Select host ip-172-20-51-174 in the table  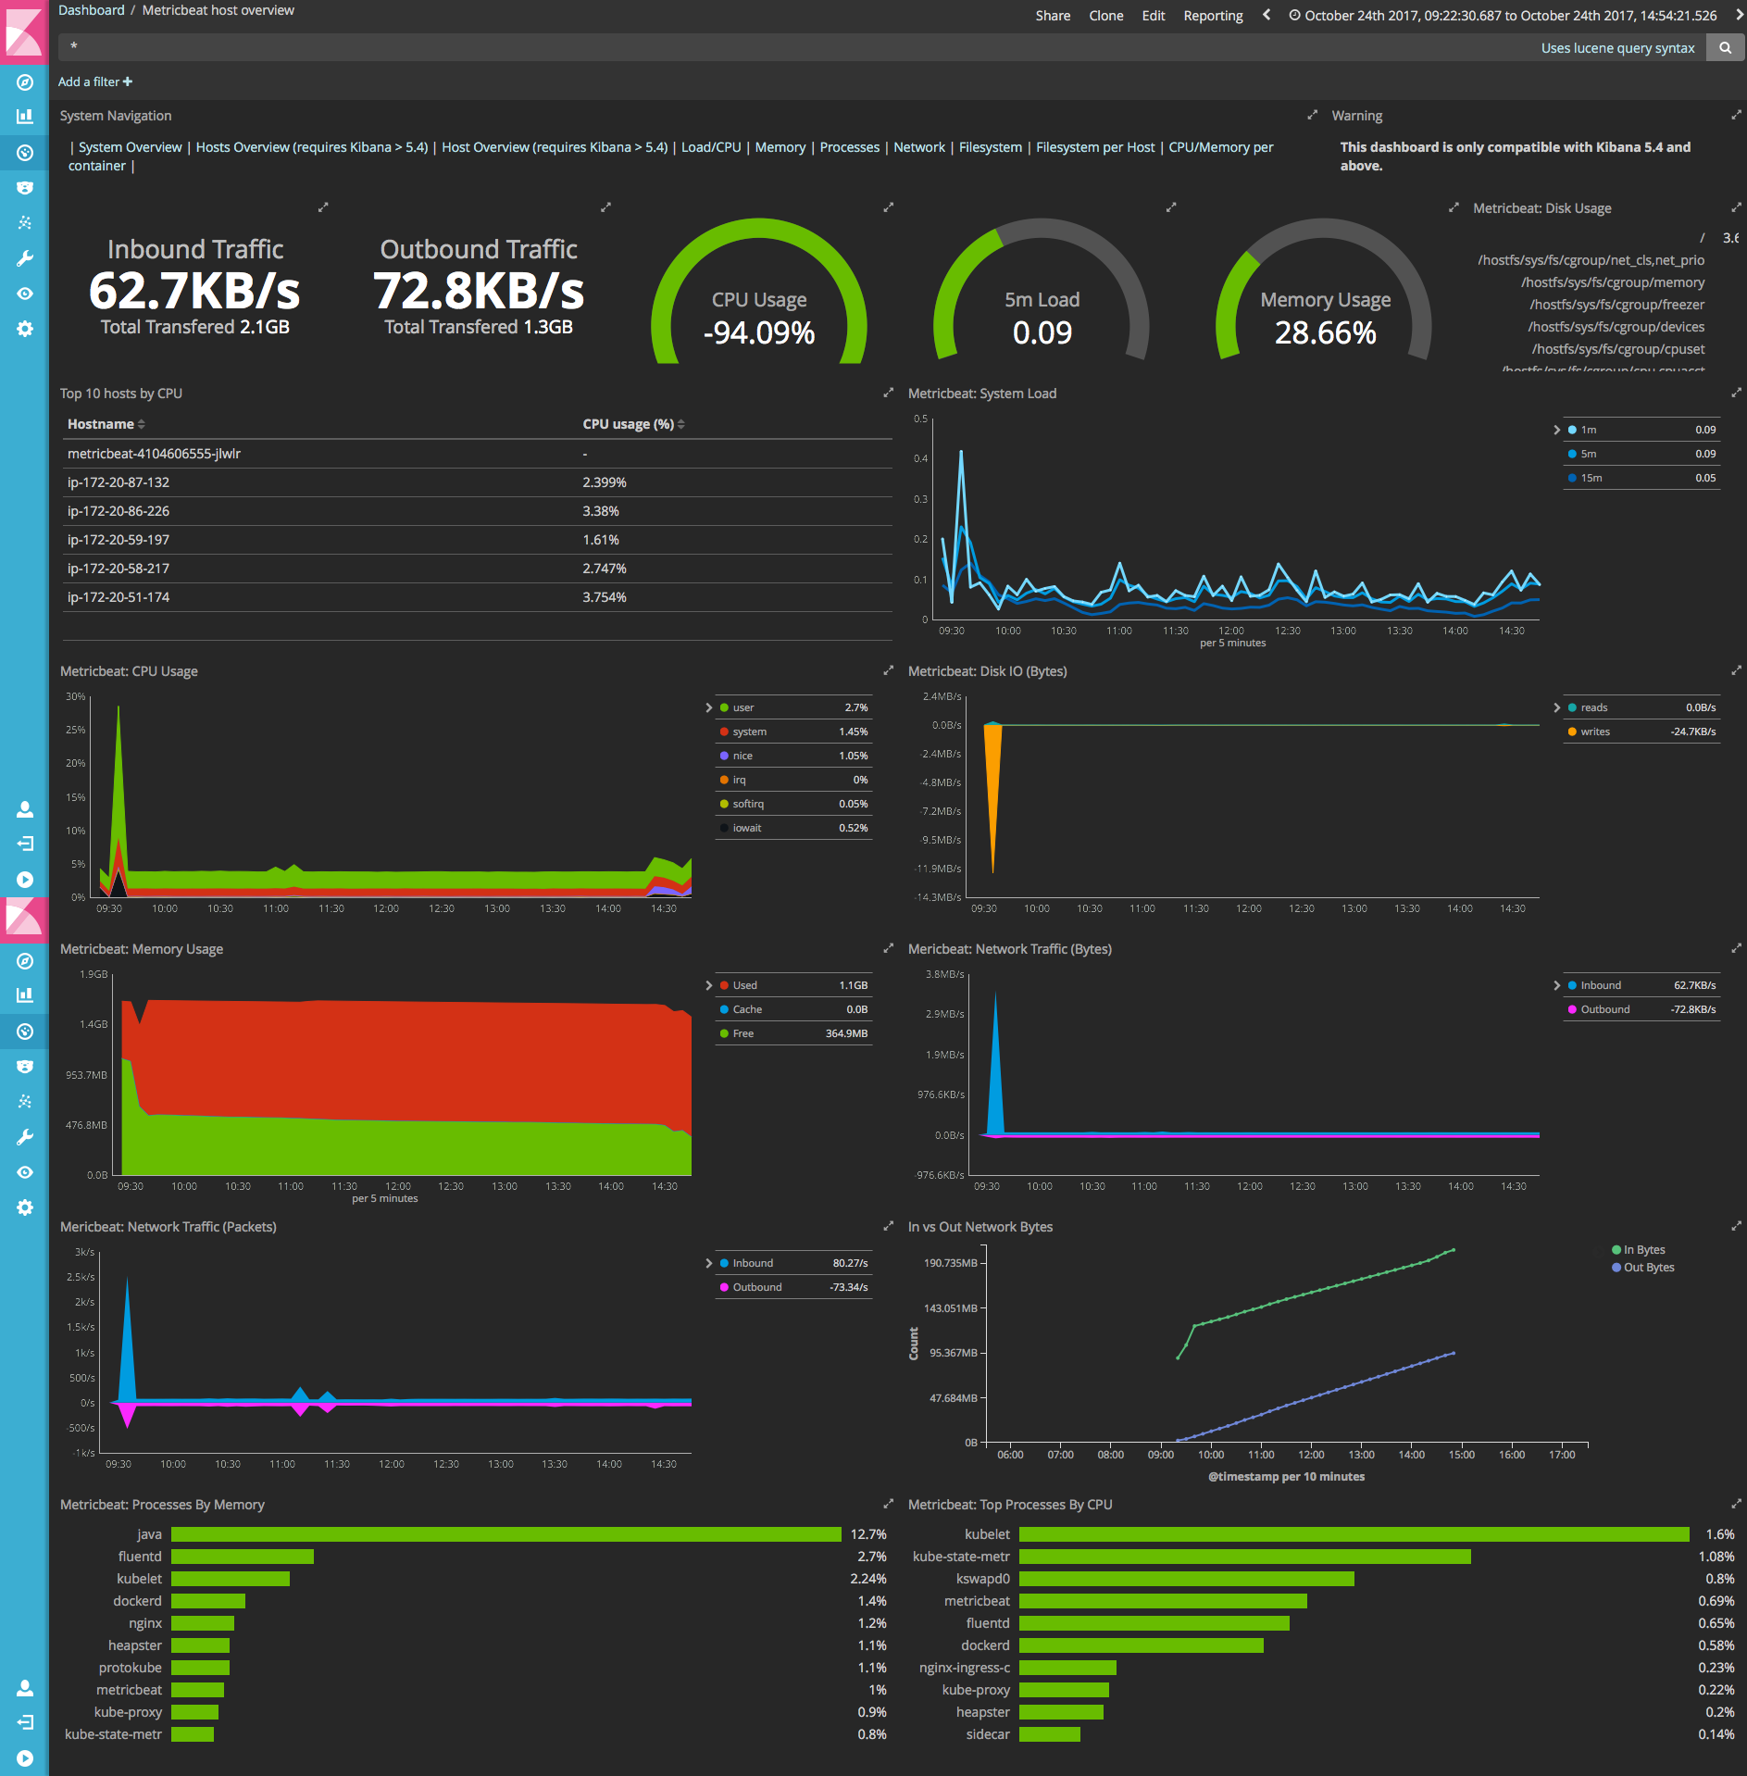119,597
